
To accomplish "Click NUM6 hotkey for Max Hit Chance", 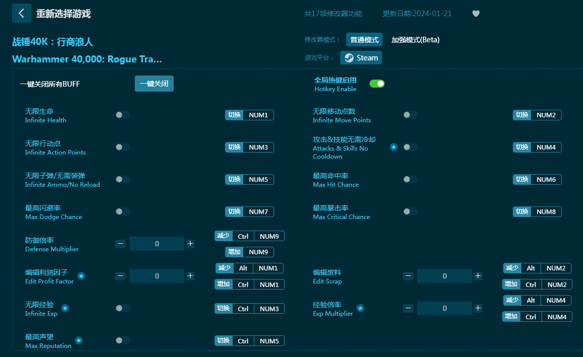I will (x=537, y=179).
